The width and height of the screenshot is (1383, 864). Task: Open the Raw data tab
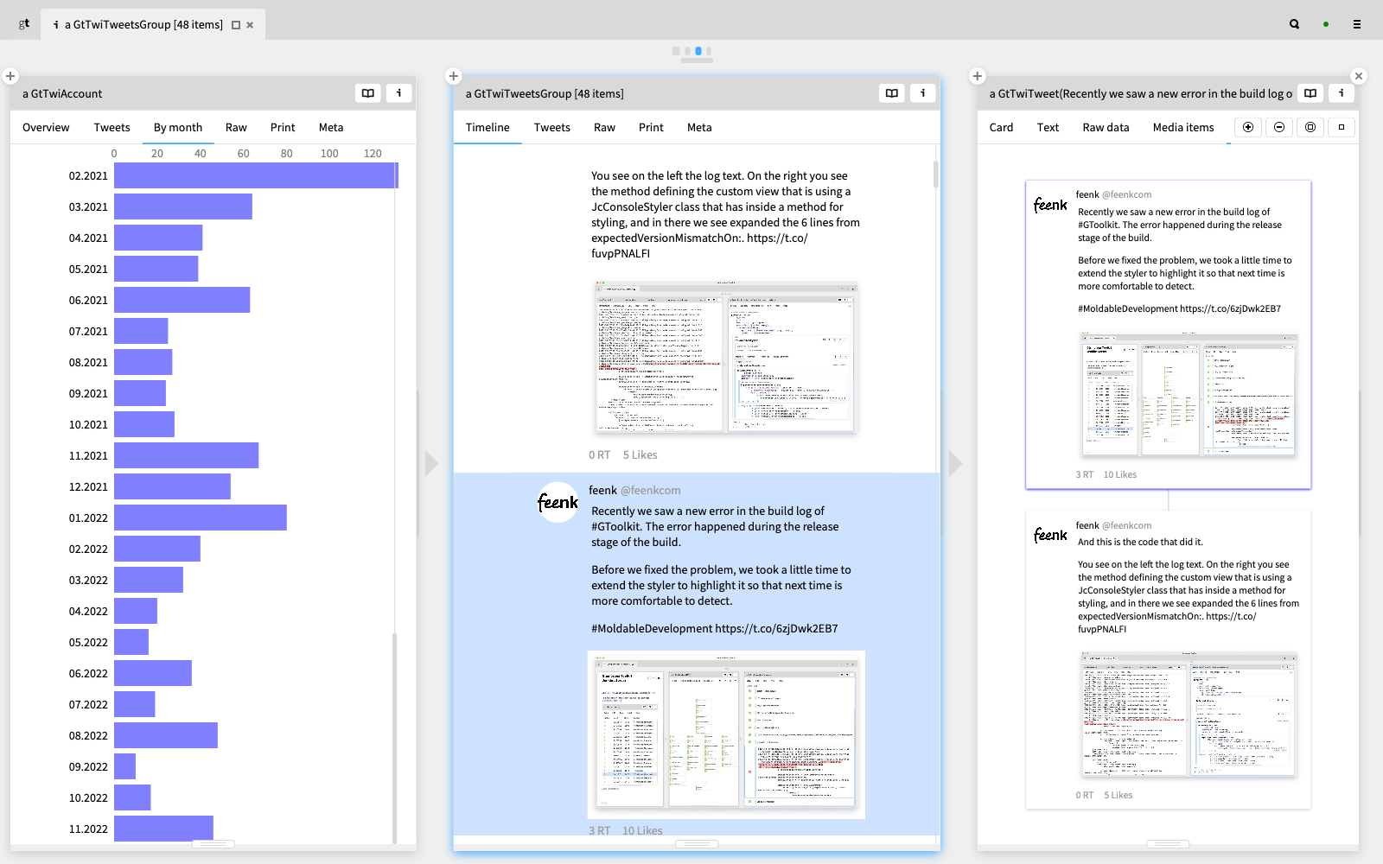coord(1106,127)
